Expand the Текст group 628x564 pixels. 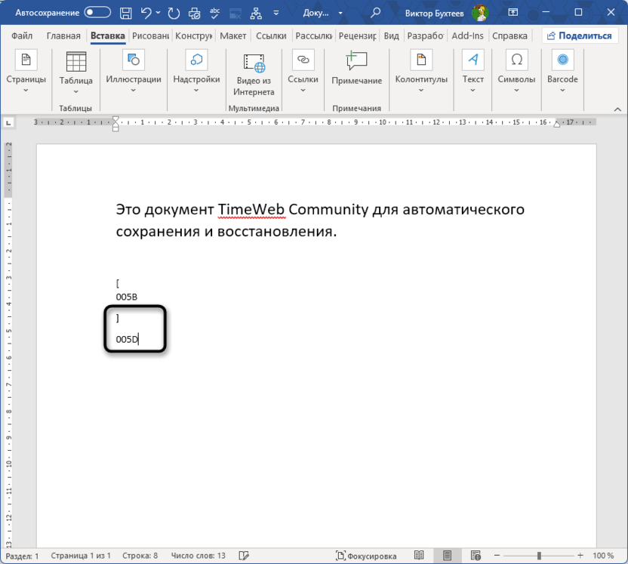[x=473, y=72]
